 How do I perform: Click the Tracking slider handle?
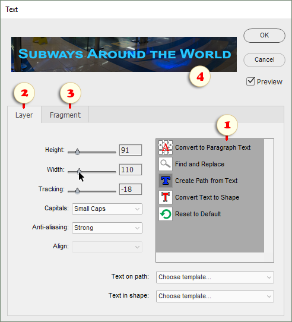pyautogui.click(x=77, y=191)
